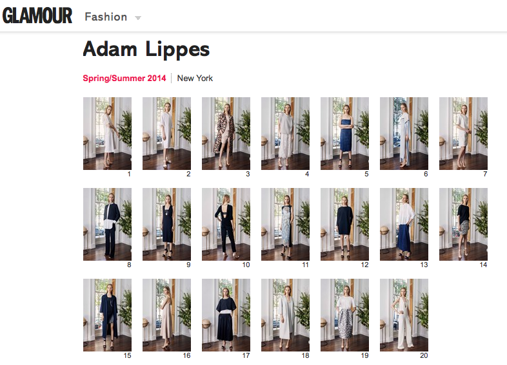Image resolution: width=507 pixels, height=365 pixels.
Task: Open look 1 white dress thumbnail
Action: (x=107, y=134)
